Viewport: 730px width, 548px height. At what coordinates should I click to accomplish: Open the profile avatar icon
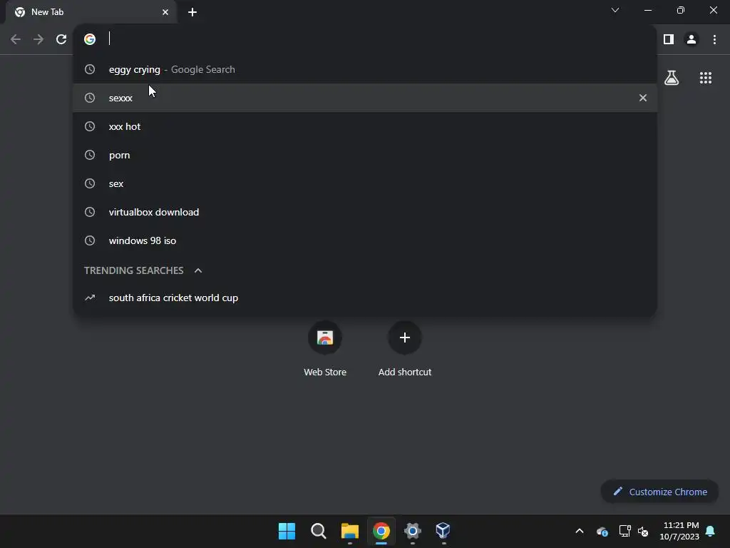click(692, 39)
